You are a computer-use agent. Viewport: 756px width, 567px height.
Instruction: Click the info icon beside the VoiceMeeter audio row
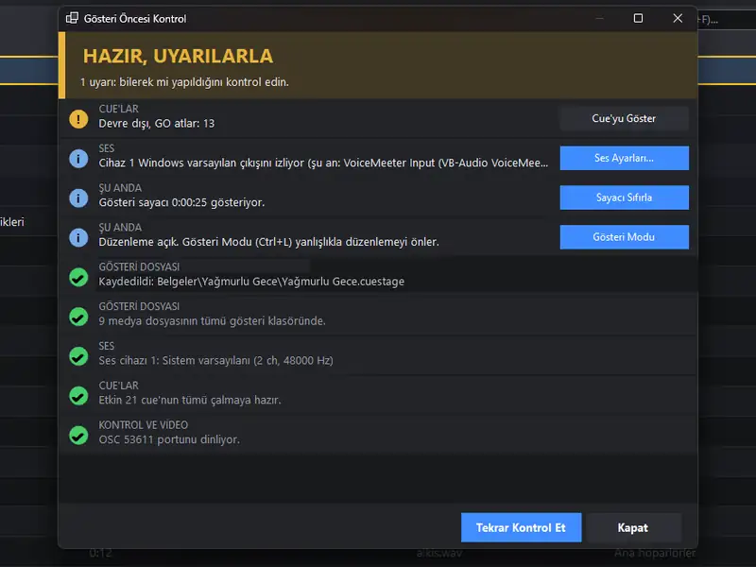[x=78, y=158]
